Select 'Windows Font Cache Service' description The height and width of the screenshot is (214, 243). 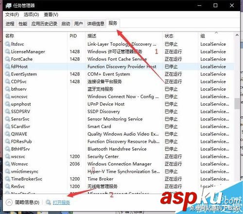pyautogui.click(x=117, y=59)
